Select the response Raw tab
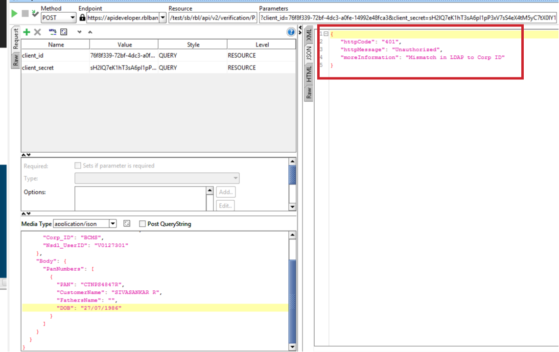Image resolution: width=559 pixels, height=352 pixels. coord(309,93)
